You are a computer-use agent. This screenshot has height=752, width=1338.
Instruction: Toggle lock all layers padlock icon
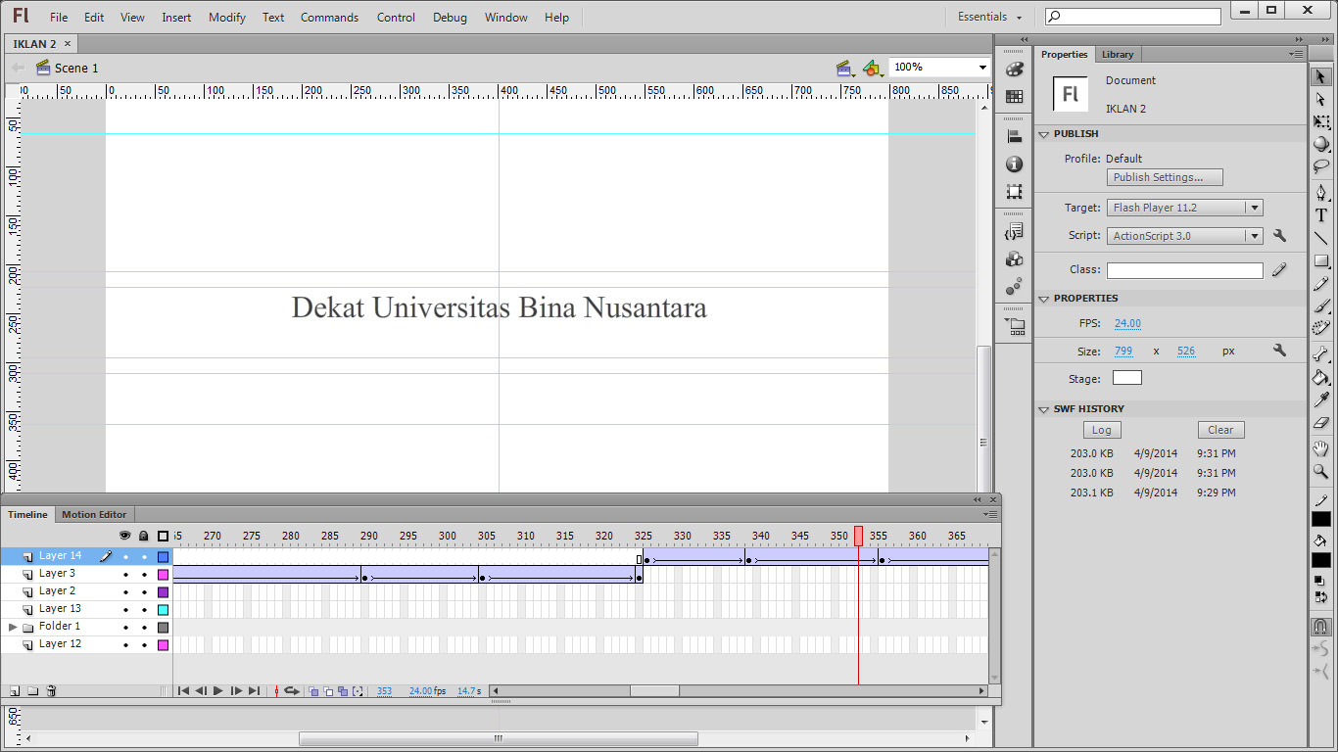(x=144, y=536)
